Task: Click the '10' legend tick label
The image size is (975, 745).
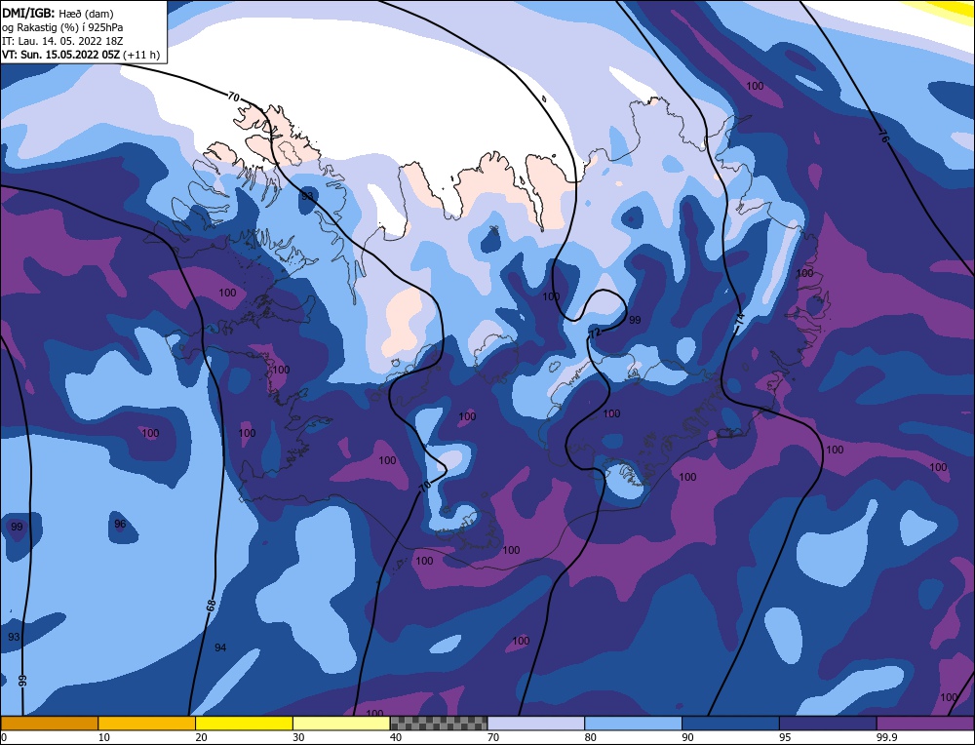Action: pos(104,737)
